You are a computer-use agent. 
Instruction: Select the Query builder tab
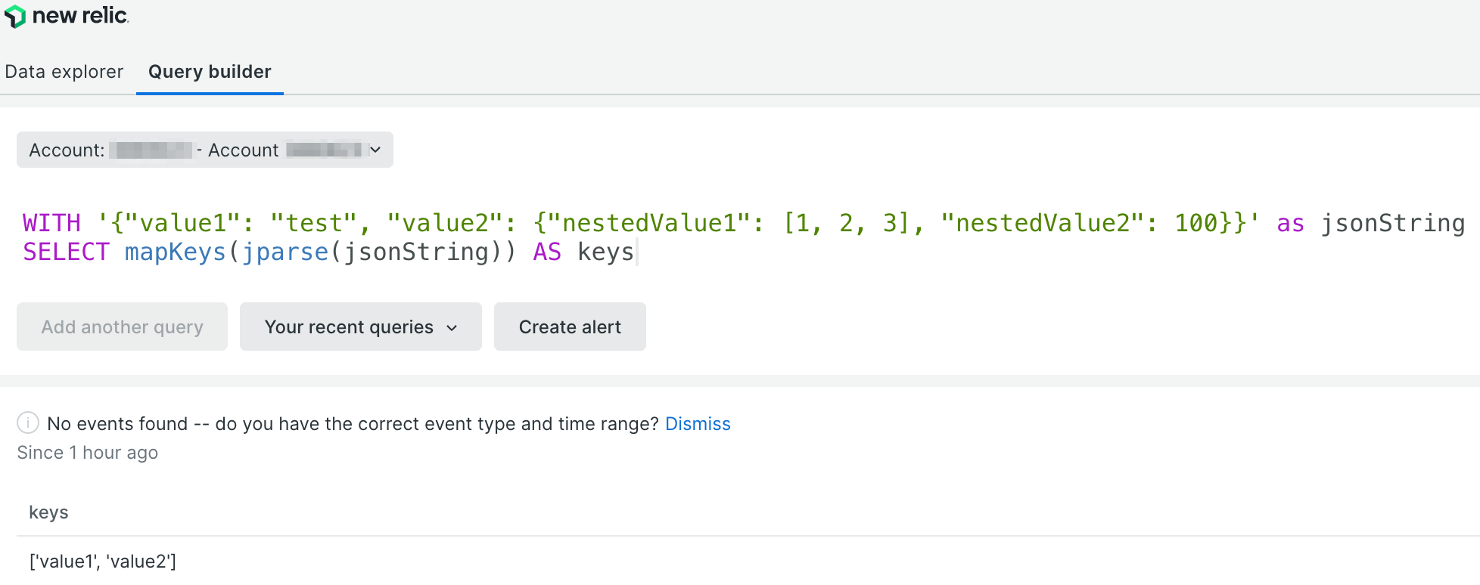pos(210,72)
